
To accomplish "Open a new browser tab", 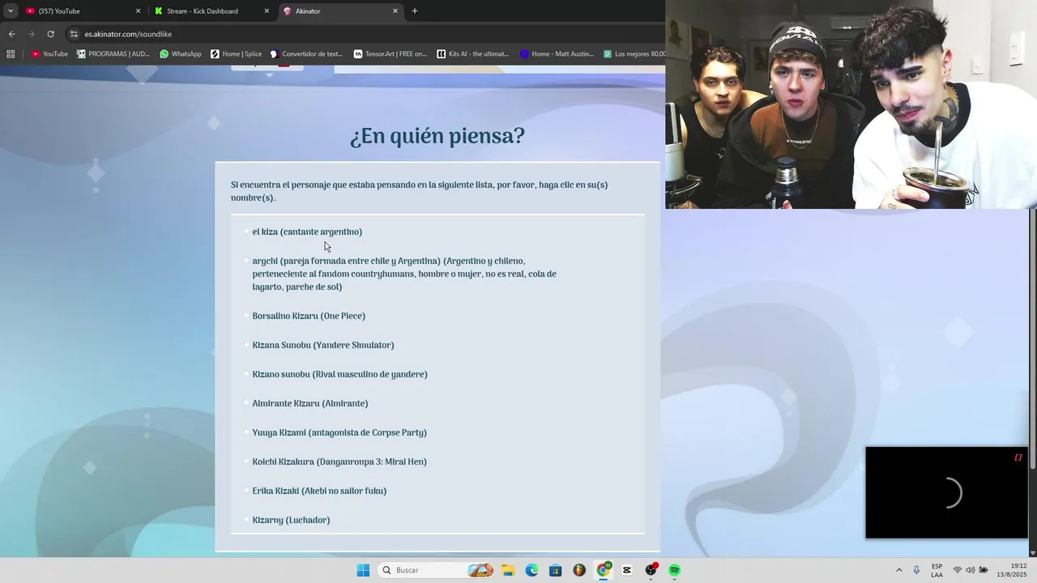I will tap(415, 11).
